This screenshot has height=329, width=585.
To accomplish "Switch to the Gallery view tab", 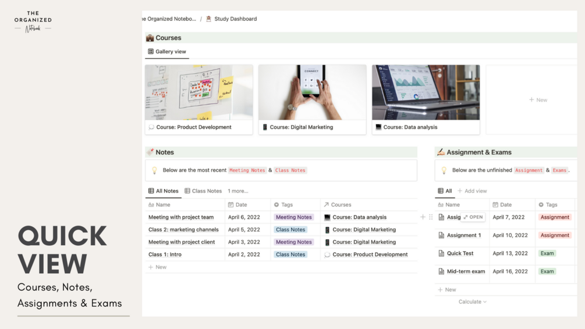I will coord(167,51).
